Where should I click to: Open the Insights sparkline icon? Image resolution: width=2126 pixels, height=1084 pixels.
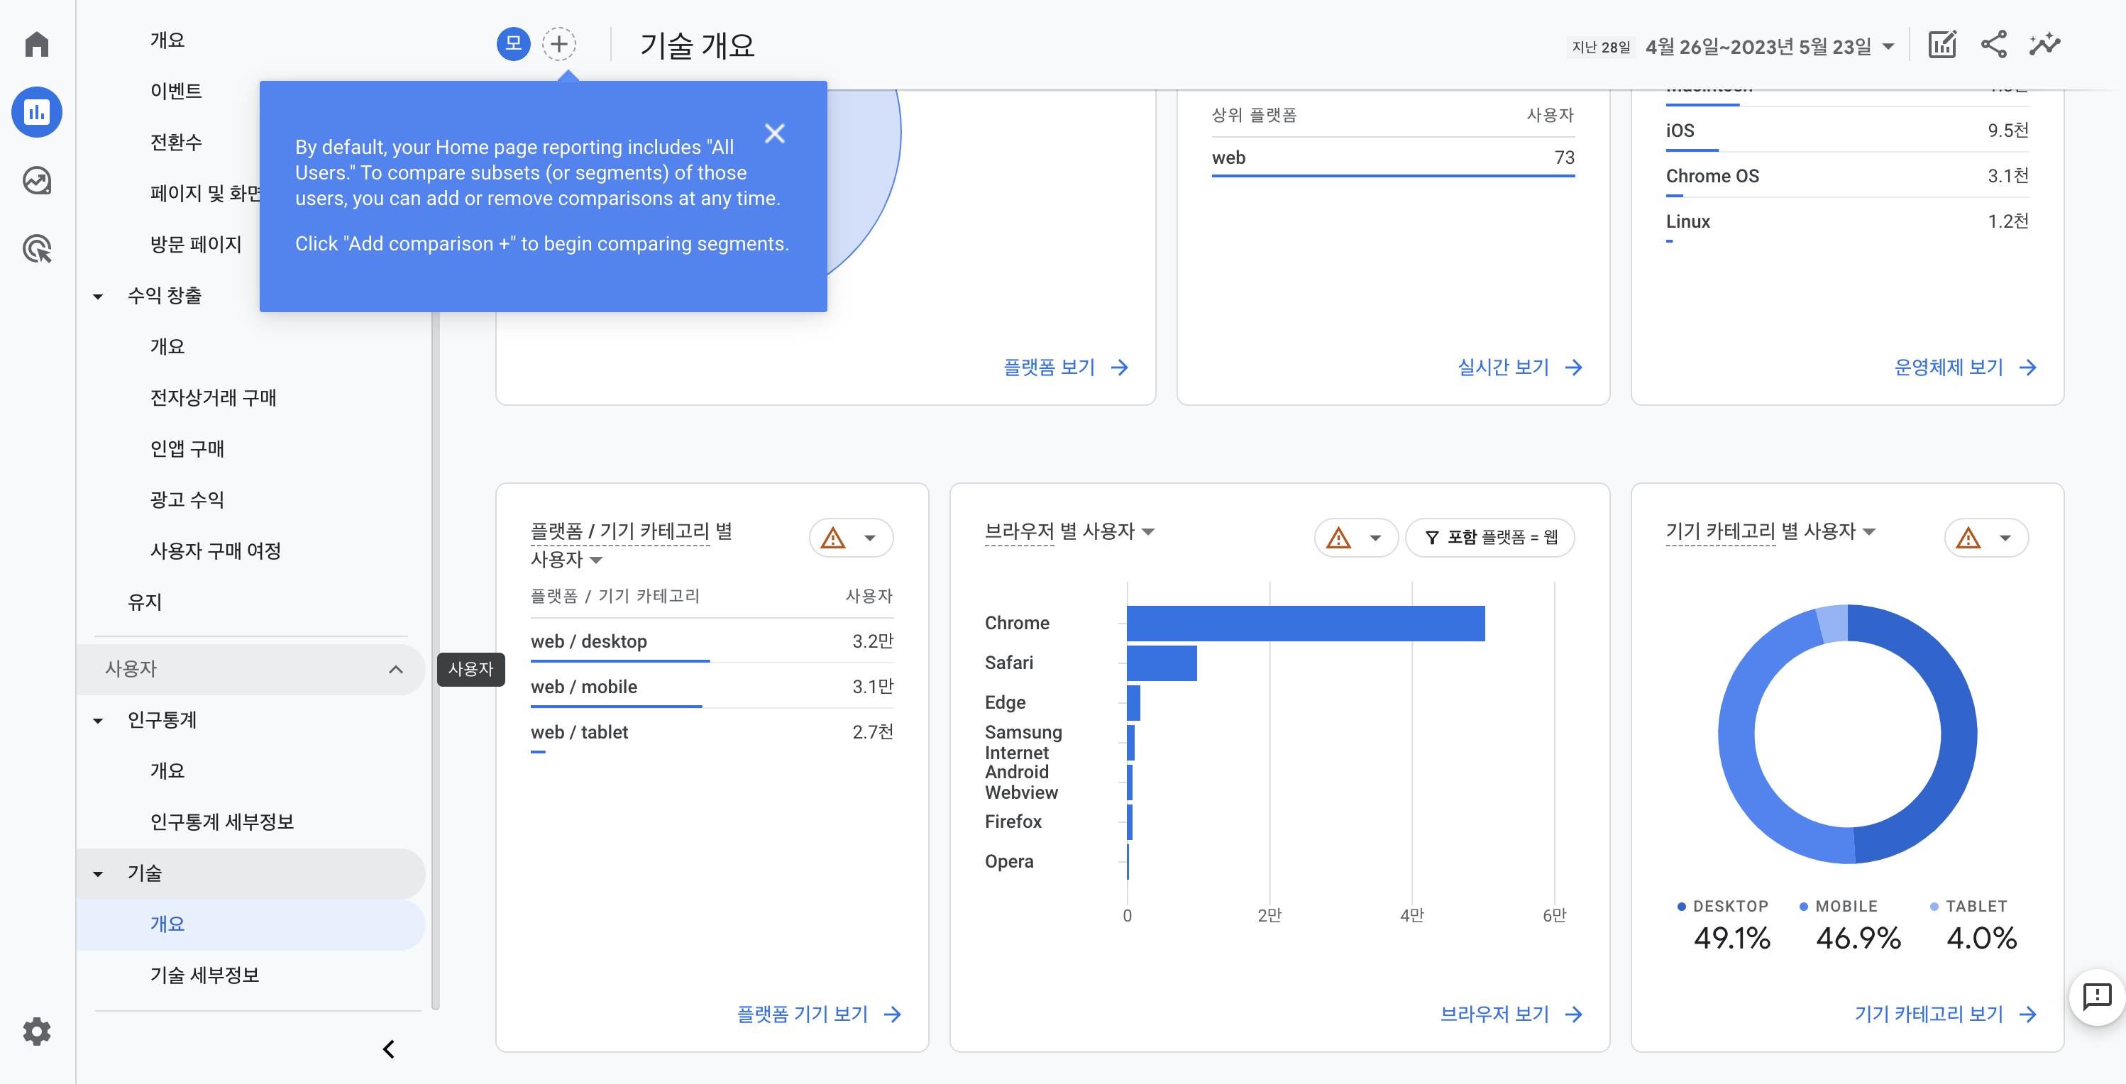pyautogui.click(x=2044, y=45)
